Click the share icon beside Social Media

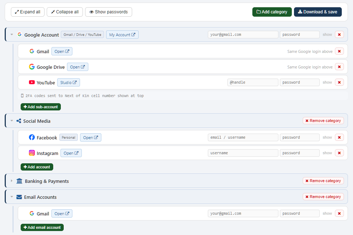pos(18,121)
